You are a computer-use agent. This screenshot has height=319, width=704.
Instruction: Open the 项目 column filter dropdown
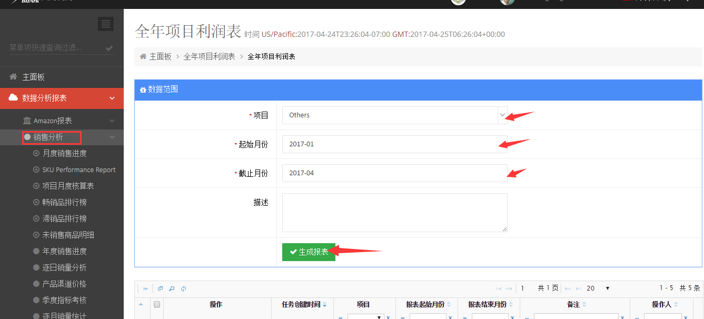[365, 317]
